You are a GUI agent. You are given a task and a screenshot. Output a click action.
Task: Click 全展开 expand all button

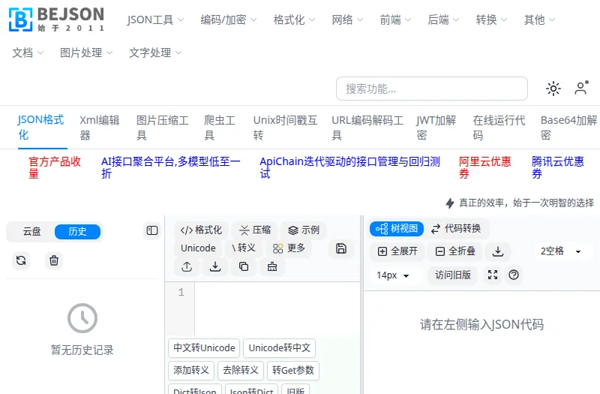tap(397, 251)
